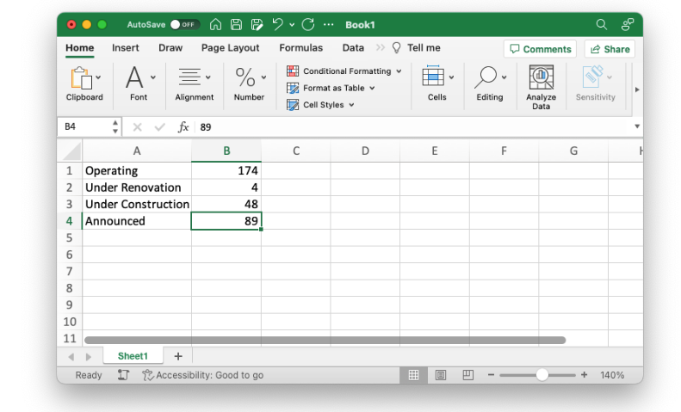Add a new sheet with plus button
681x412 pixels.
(x=178, y=356)
